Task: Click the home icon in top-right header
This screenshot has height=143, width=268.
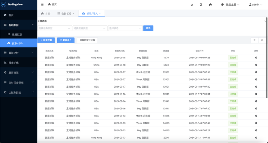Action: coord(210,5)
